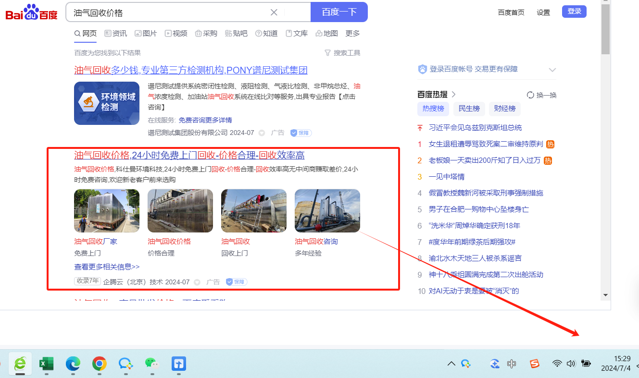Clear the search box with the X icon
The width and height of the screenshot is (639, 378).
point(274,12)
